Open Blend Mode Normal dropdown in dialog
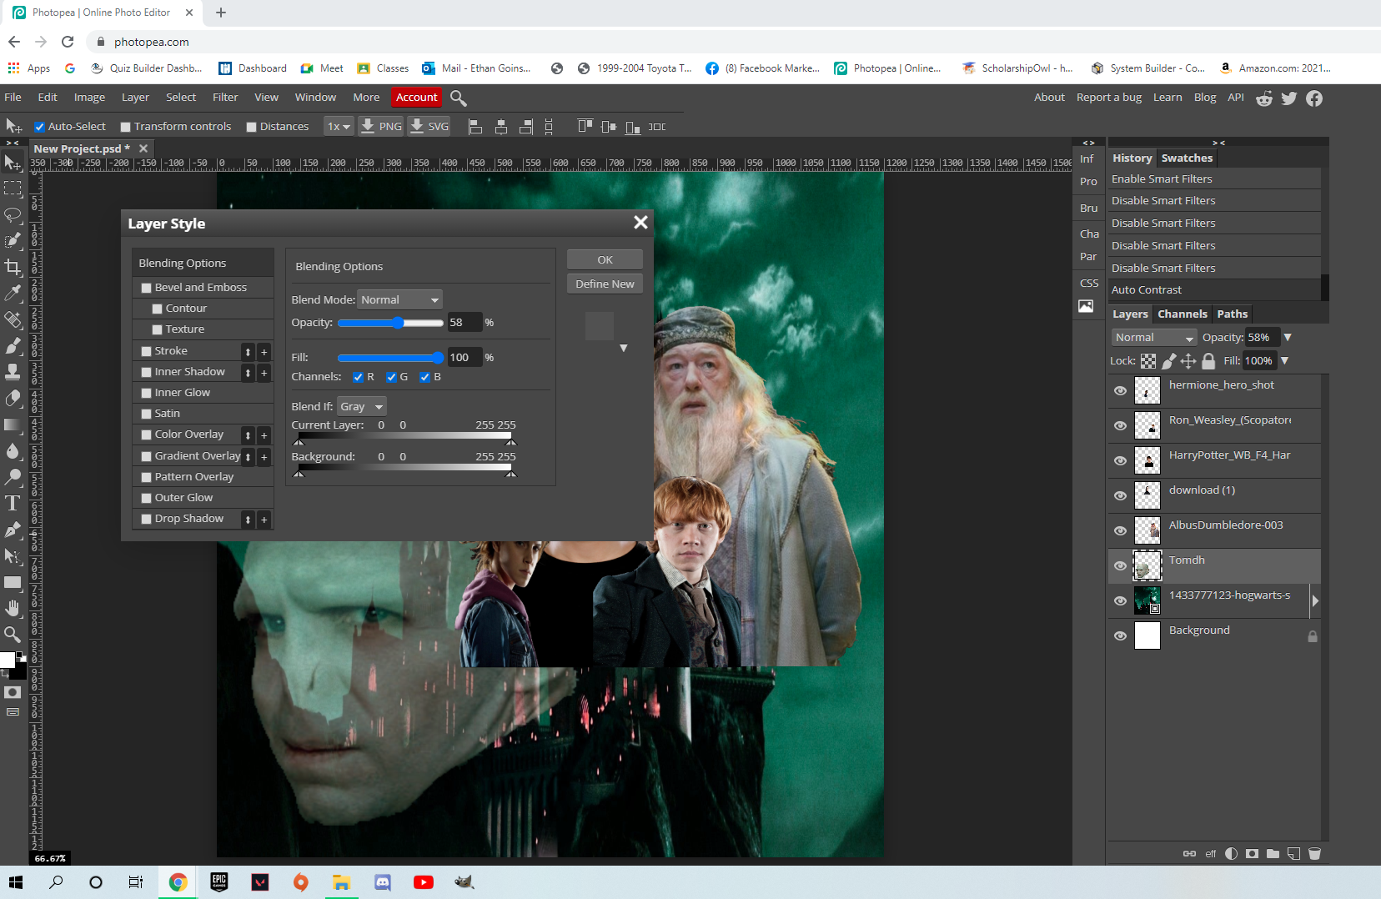1381x899 pixels. pos(400,299)
